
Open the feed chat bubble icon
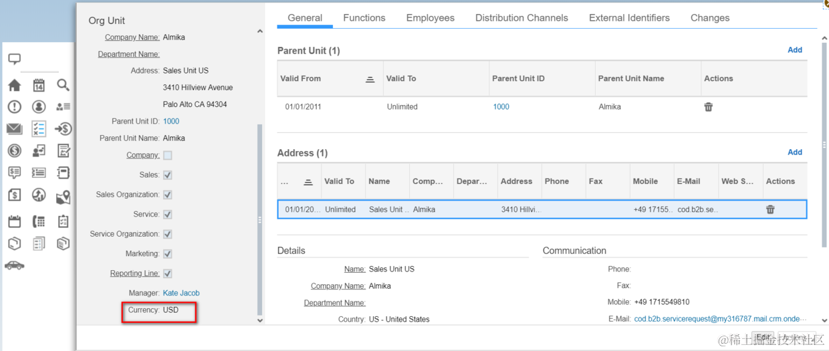(14, 59)
